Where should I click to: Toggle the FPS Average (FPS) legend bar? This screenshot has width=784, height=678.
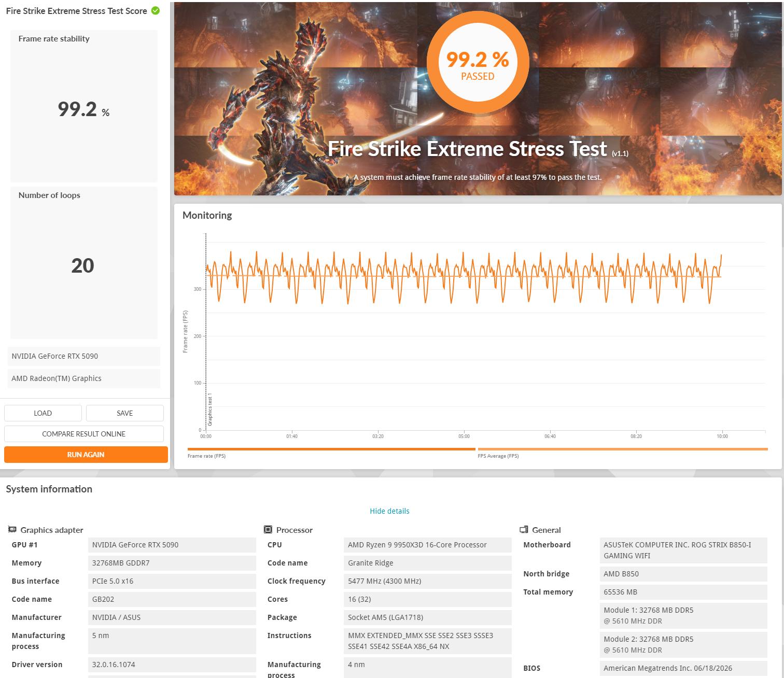[x=623, y=449]
